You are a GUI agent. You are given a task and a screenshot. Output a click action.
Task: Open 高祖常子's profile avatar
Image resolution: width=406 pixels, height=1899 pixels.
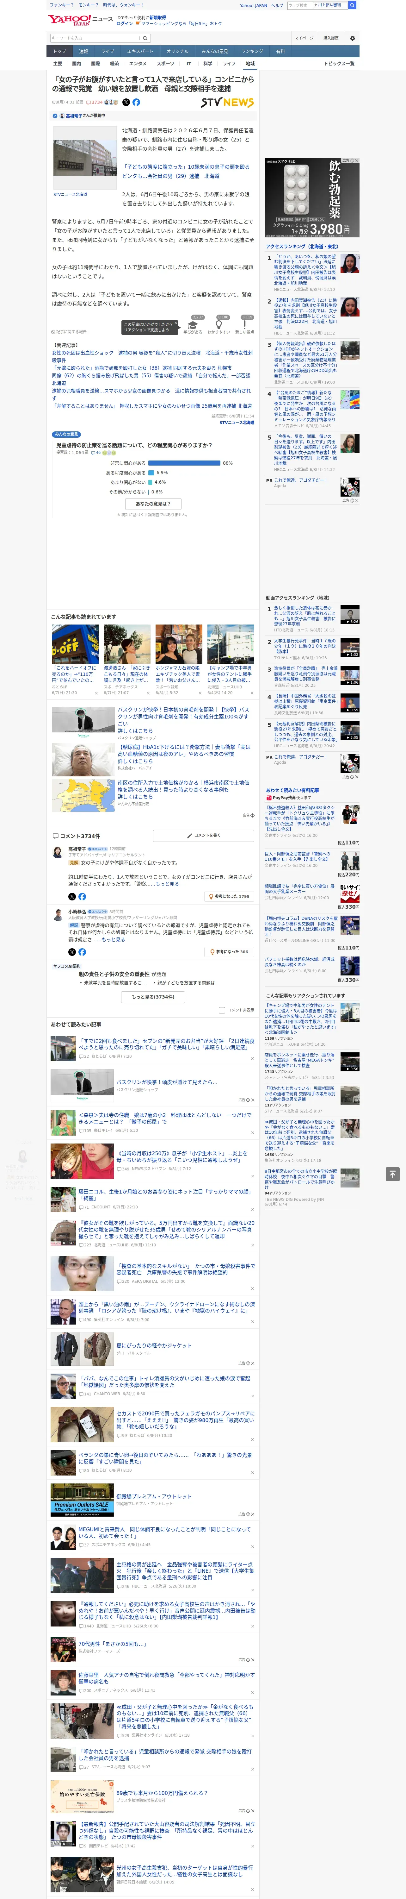pyautogui.click(x=58, y=853)
